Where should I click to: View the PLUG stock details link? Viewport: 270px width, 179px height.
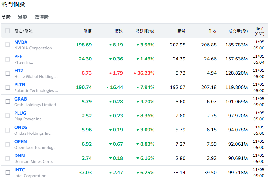click(20, 113)
